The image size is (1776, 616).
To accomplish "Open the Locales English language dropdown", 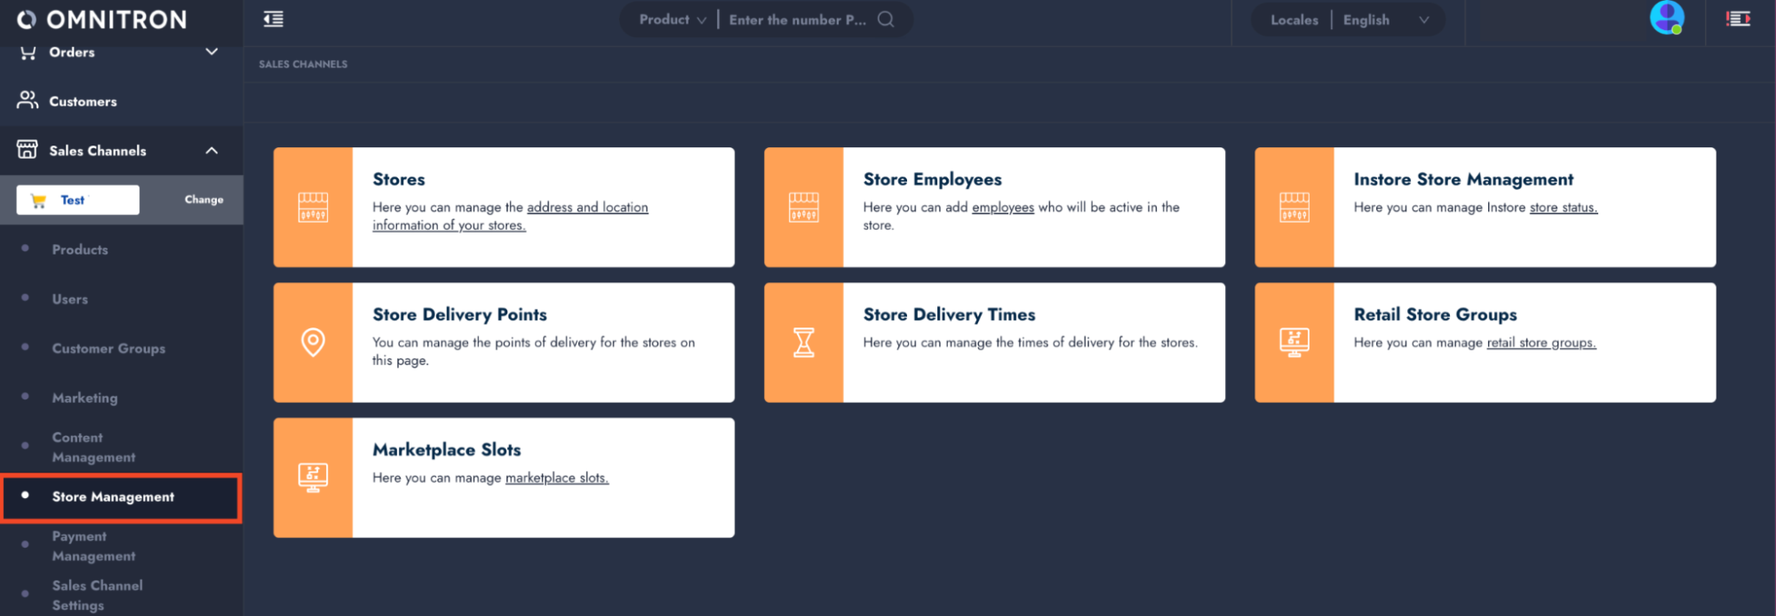I will pos(1384,20).
